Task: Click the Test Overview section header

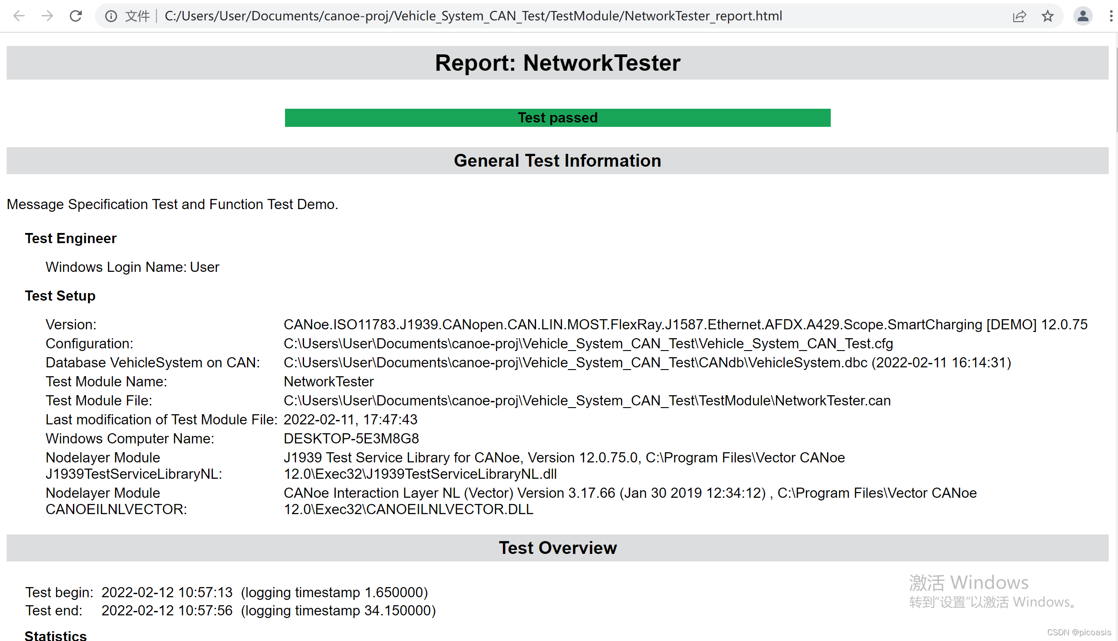Action: point(557,548)
